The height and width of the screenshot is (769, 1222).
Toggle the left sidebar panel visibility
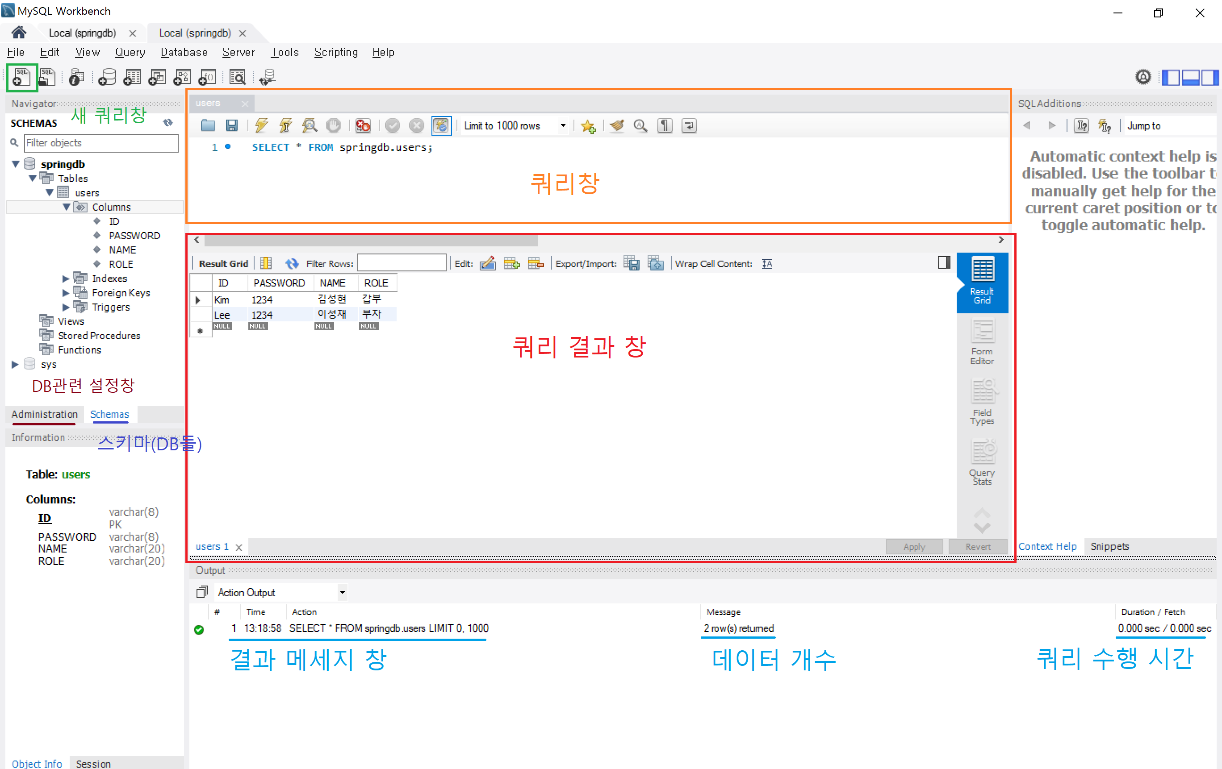pyautogui.click(x=1171, y=77)
